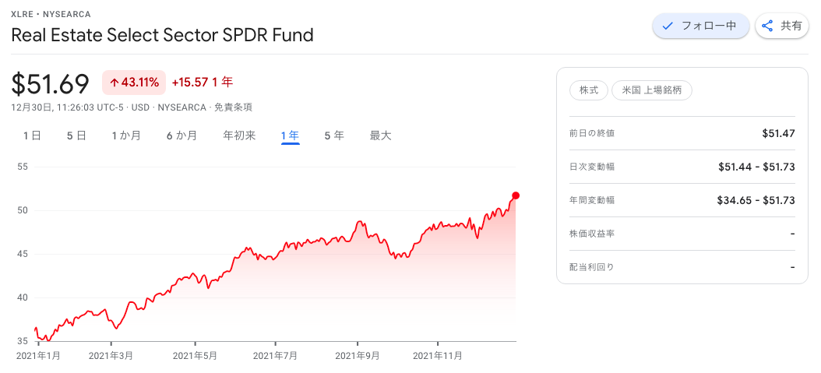Click the 共有 share button

782,26
